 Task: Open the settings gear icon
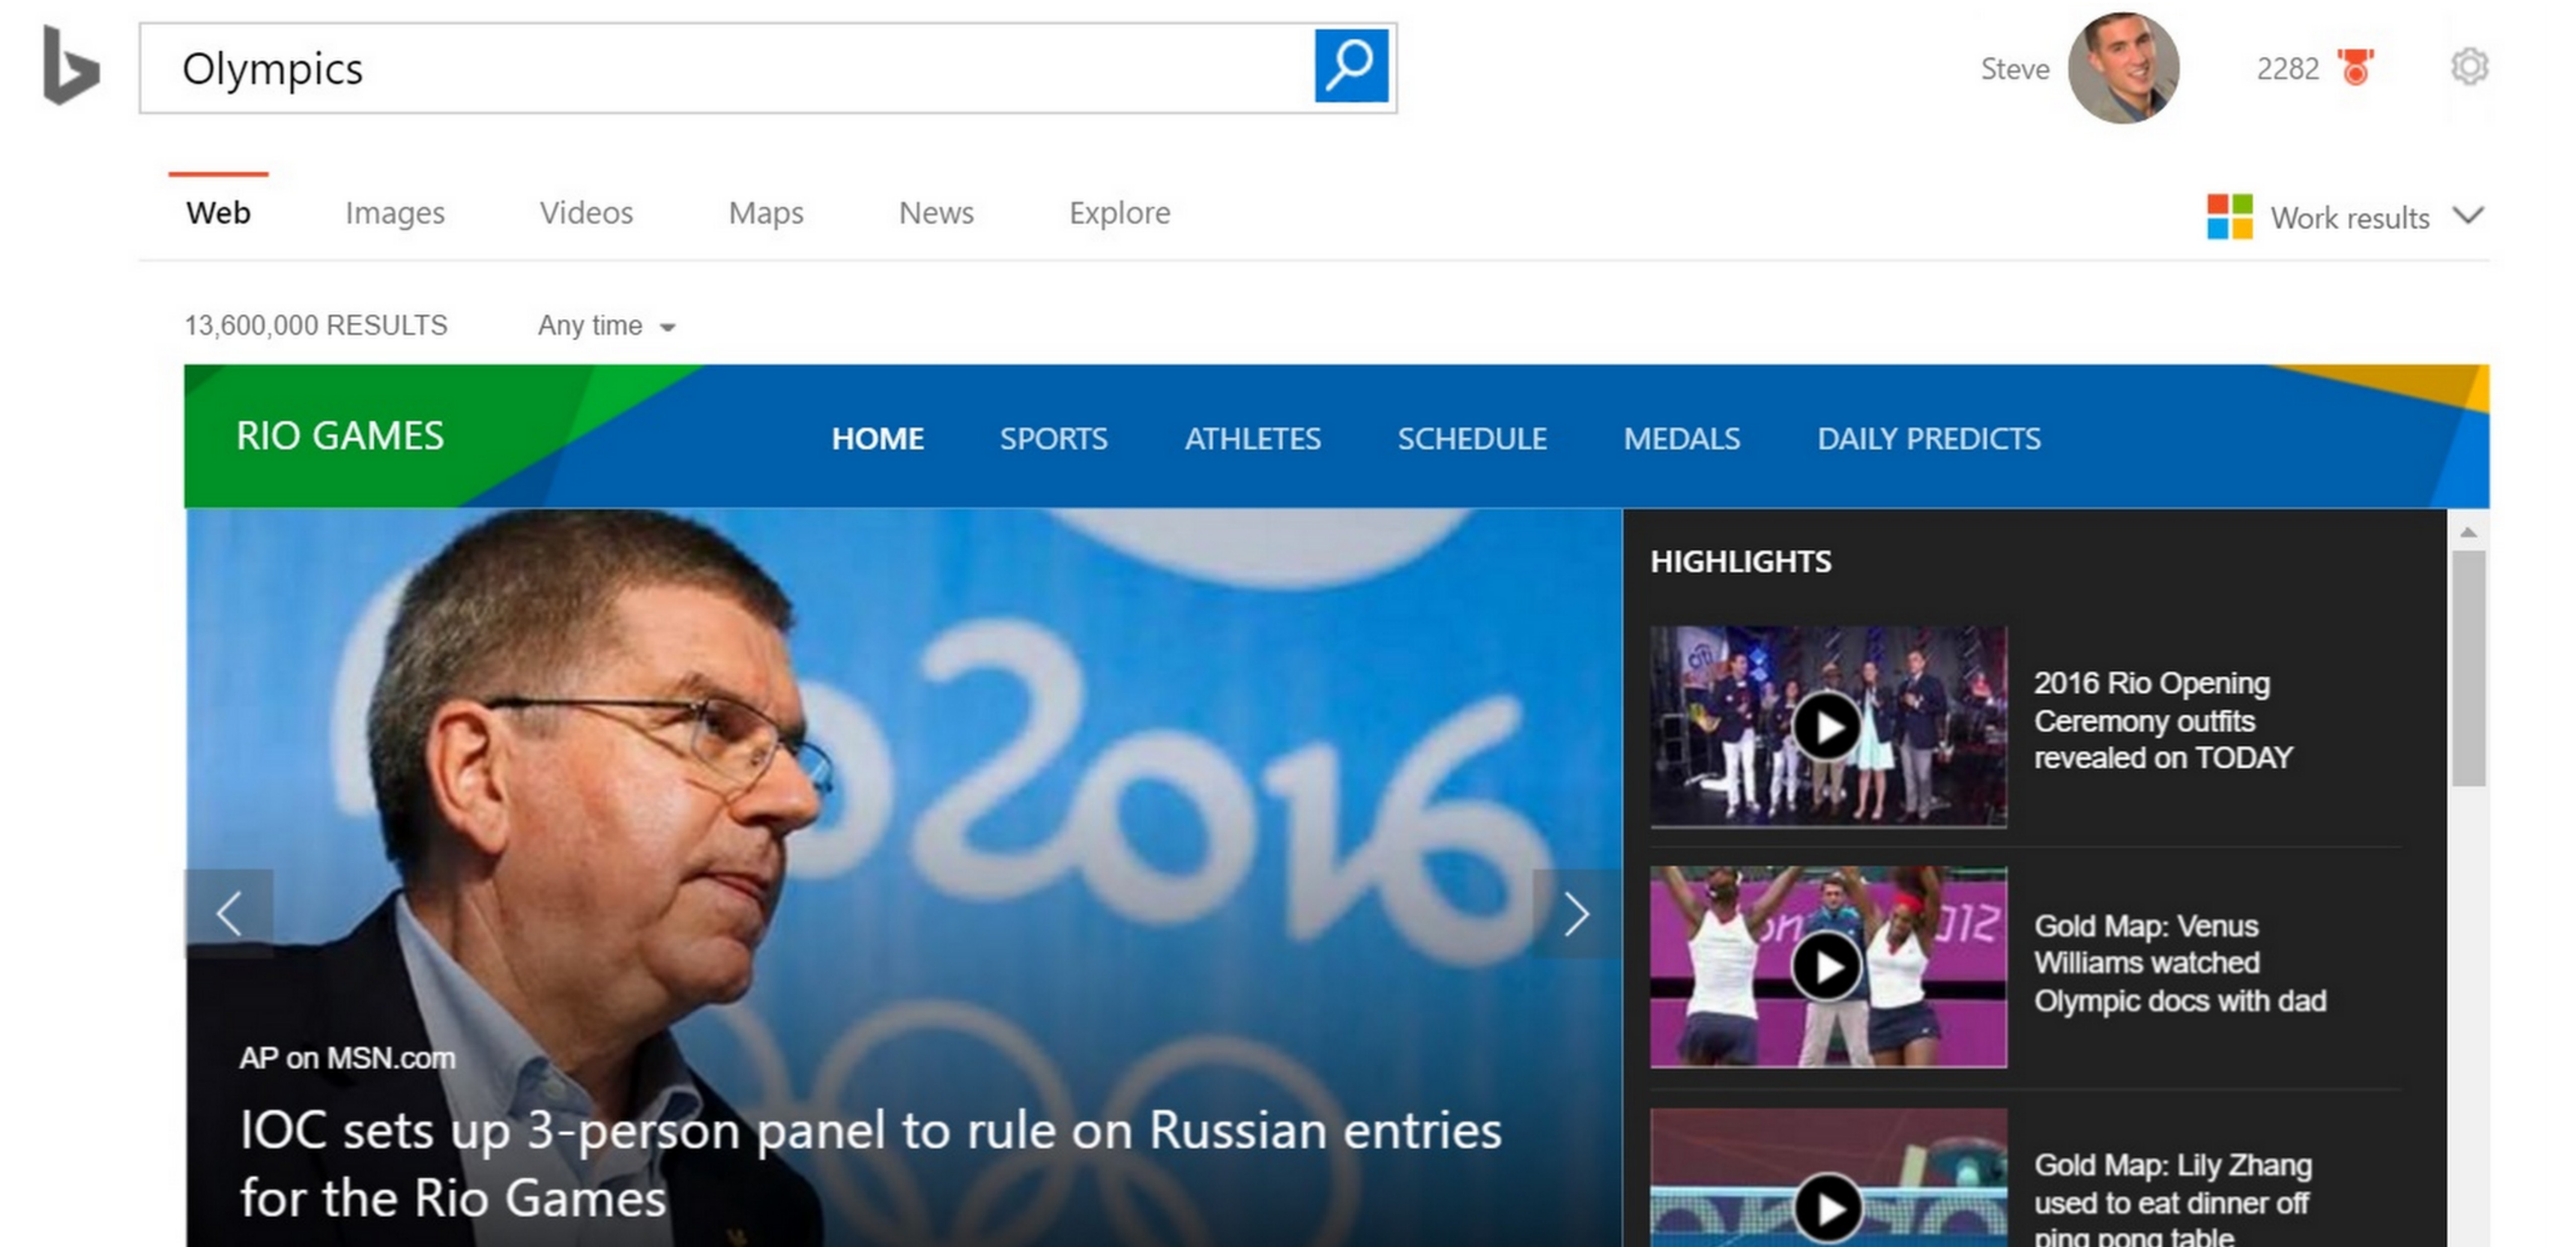point(2469,67)
